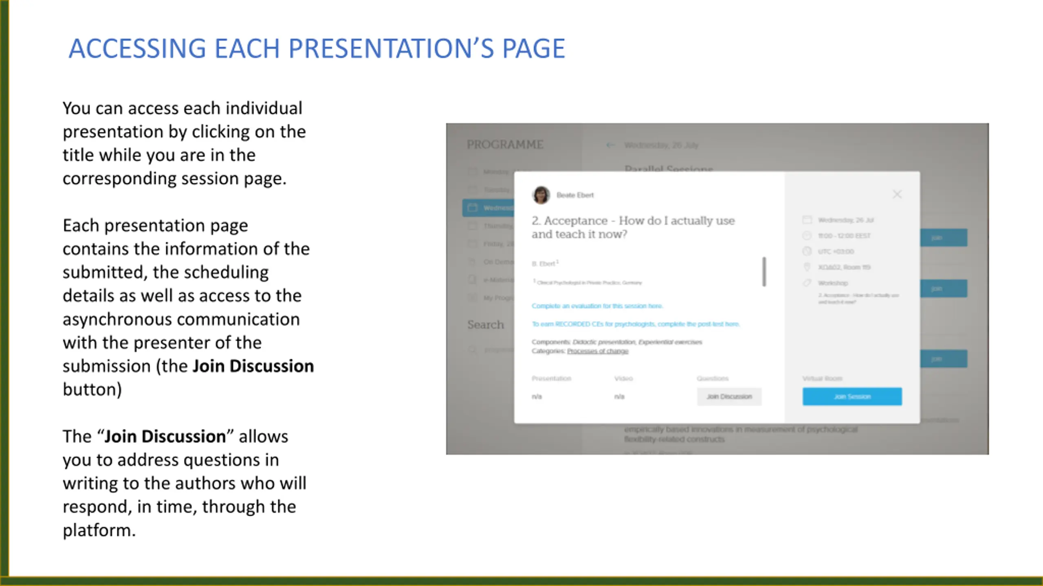
Task: Select the highlighted Wednesday sidebar item
Action: tap(489, 208)
